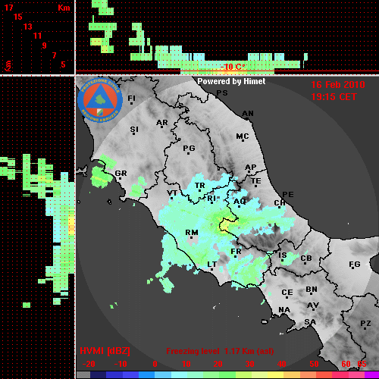This screenshot has height=379, width=379.
Task: Click the 17 km altitude axis label
Action: click(x=8, y=8)
